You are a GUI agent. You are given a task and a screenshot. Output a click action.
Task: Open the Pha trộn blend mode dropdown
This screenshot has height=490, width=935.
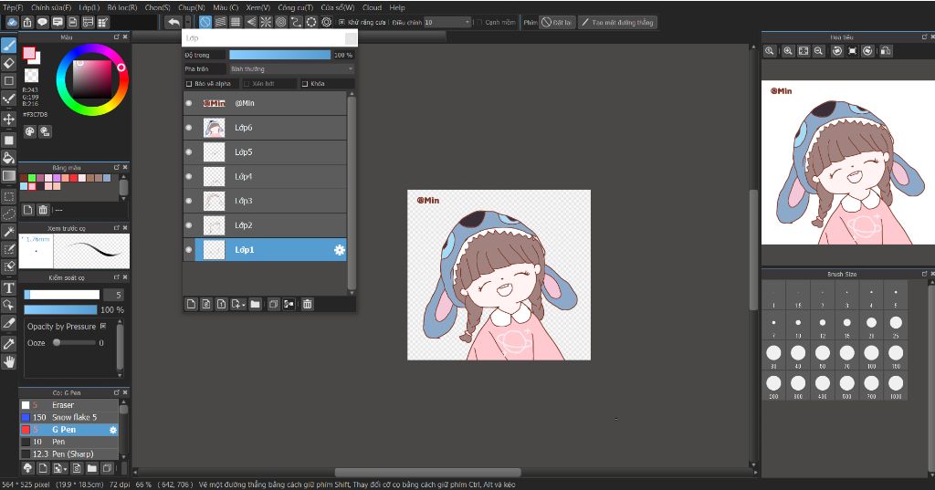click(x=291, y=69)
